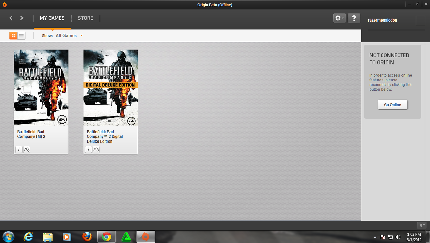Viewport: 430px width, 243px height.
Task: Open the clock showing 1:03 PM
Action: point(414,237)
